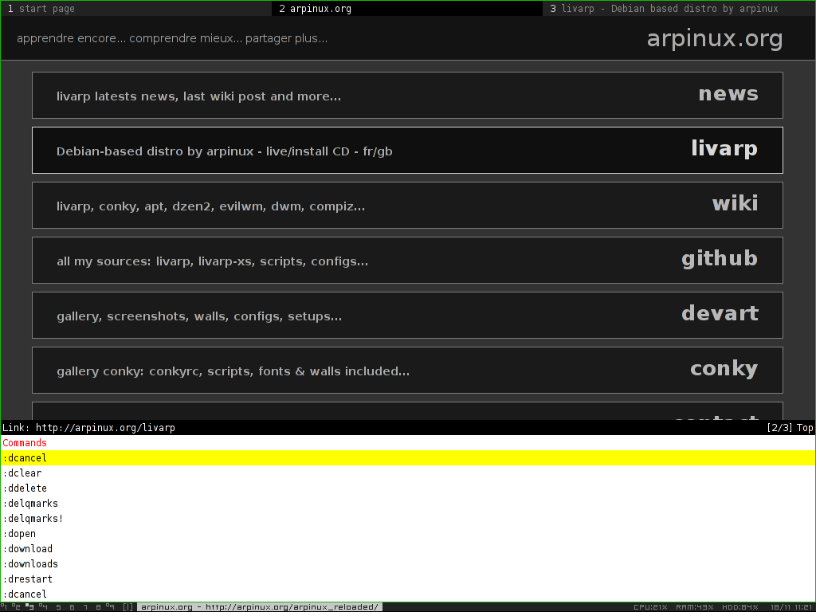The height and width of the screenshot is (612, 816).
Task: Open the "livarp - Debian based distro" tab
Action: [x=679, y=8]
